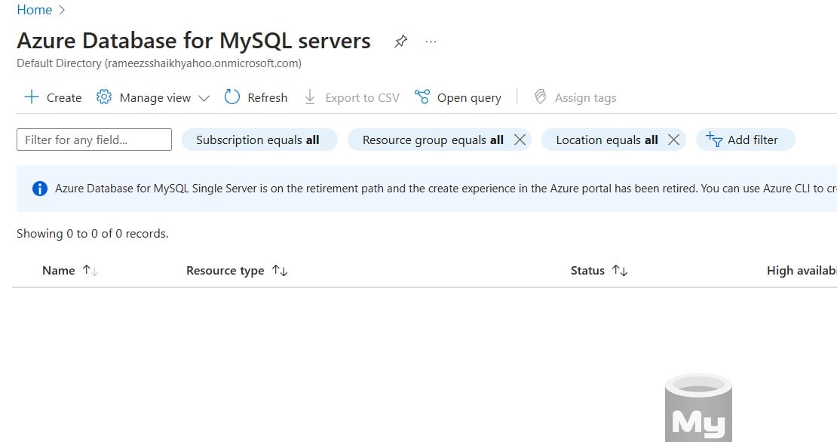The height and width of the screenshot is (442, 837).
Task: Click the Resource type sort arrows icon
Action: (280, 271)
